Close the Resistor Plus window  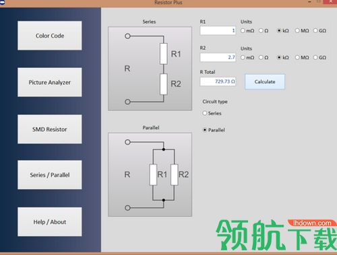330,2
